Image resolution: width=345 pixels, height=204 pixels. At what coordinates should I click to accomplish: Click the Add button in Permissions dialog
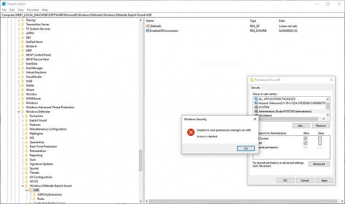301,126
